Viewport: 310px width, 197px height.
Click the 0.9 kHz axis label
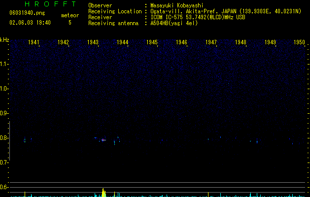click(x=4, y=113)
